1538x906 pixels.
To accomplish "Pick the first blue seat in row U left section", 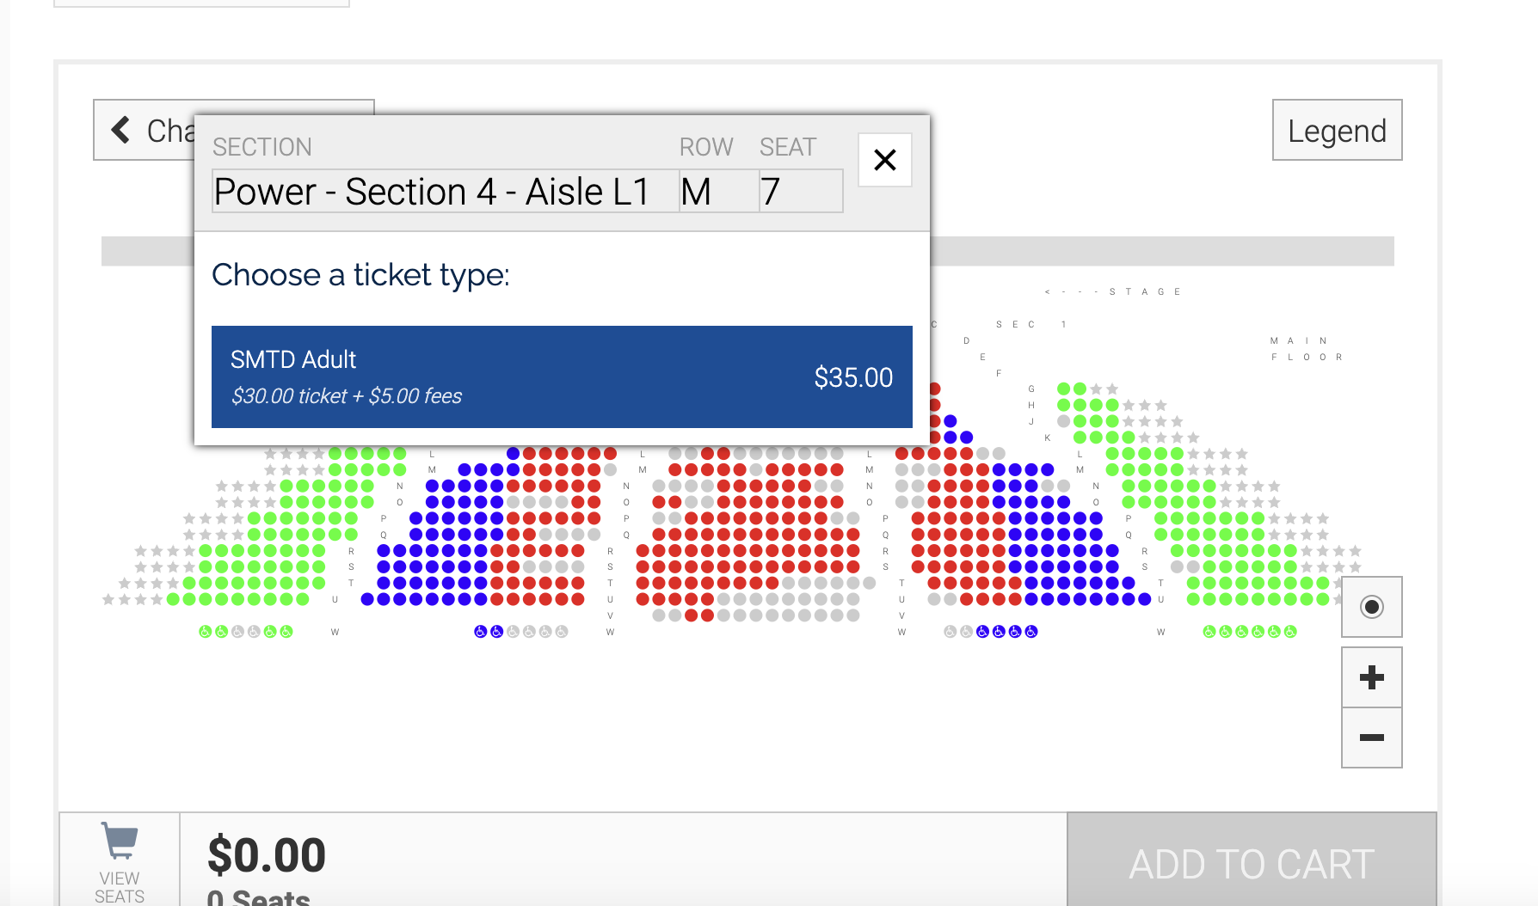I will (x=367, y=599).
